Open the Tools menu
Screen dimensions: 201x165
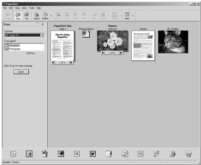click(32, 8)
